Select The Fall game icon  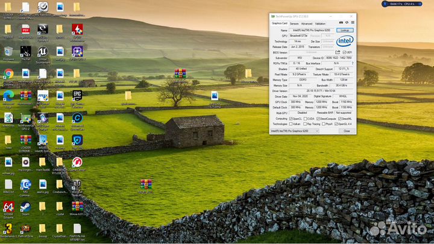(x=25, y=52)
